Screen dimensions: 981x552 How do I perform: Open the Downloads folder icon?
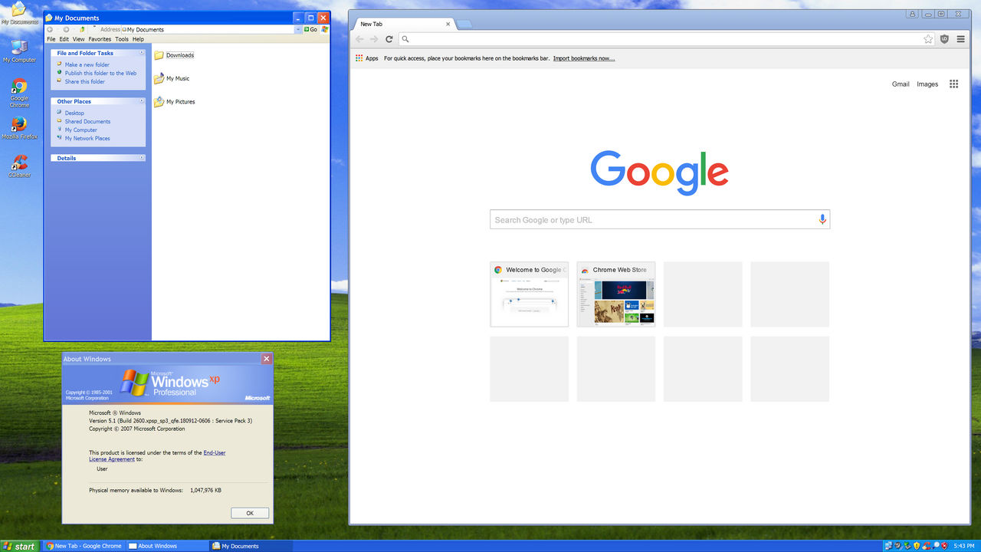159,55
